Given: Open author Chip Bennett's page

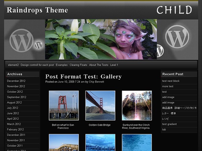Looking at the screenshot, I should click(x=96, y=82).
